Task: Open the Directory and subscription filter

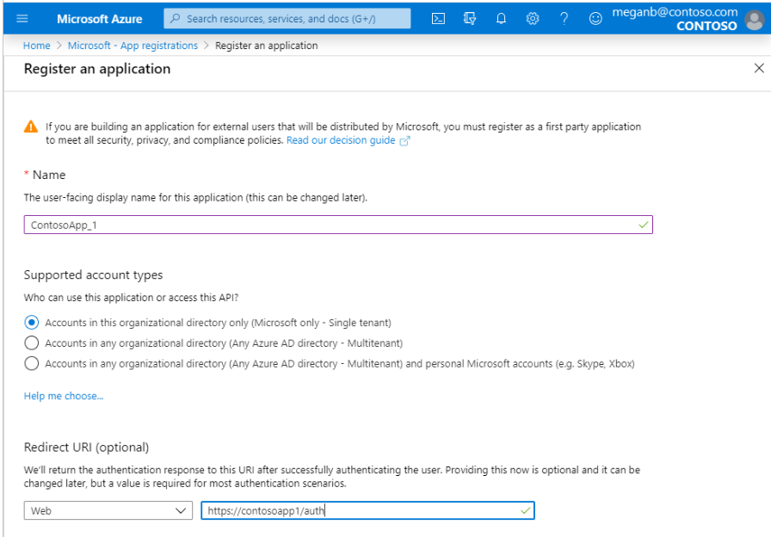Action: tap(470, 19)
